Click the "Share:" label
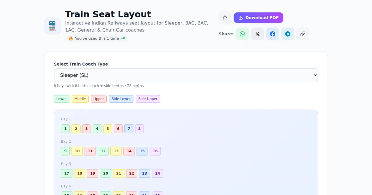Screen dimensions: 372x195 [x=226, y=34]
